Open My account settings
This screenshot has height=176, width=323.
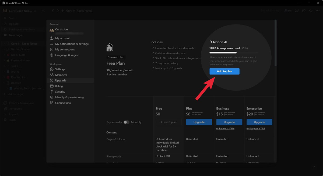(62, 38)
